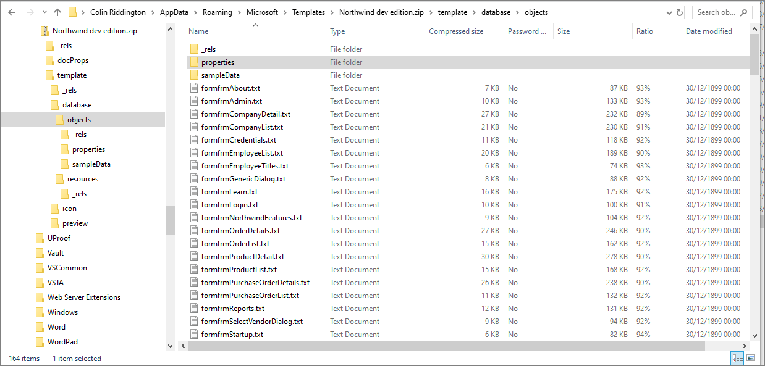Click the formfrmStartup.txt file icon
Viewport: 765px width, 366px height.
click(x=194, y=335)
